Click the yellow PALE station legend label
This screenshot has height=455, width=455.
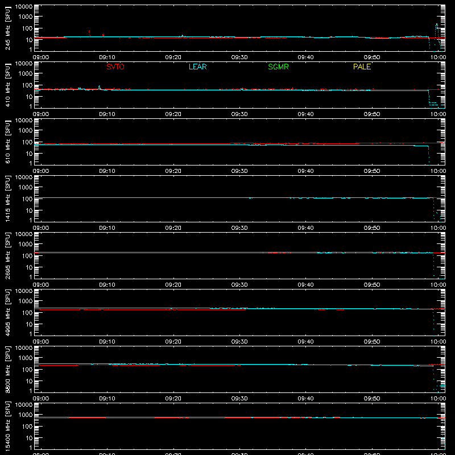tap(362, 67)
